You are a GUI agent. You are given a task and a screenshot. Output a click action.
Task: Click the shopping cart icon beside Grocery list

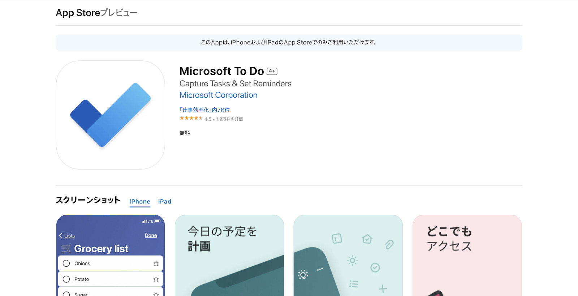[66, 249]
